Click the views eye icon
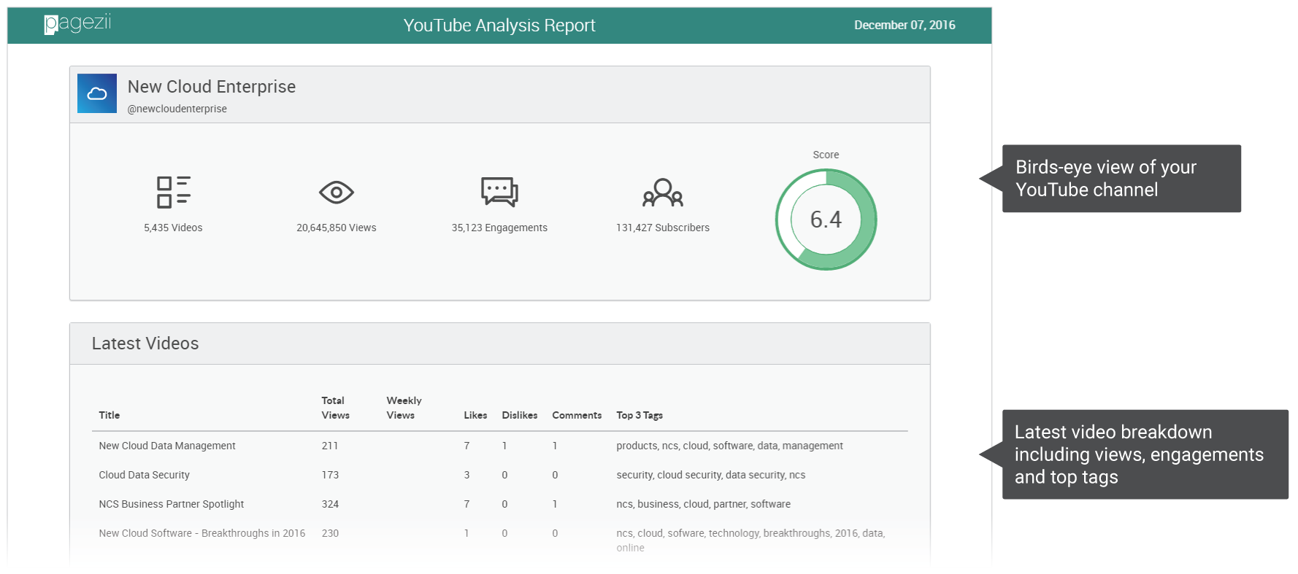 [337, 193]
